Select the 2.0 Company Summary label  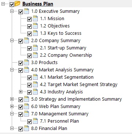[x=56, y=41]
